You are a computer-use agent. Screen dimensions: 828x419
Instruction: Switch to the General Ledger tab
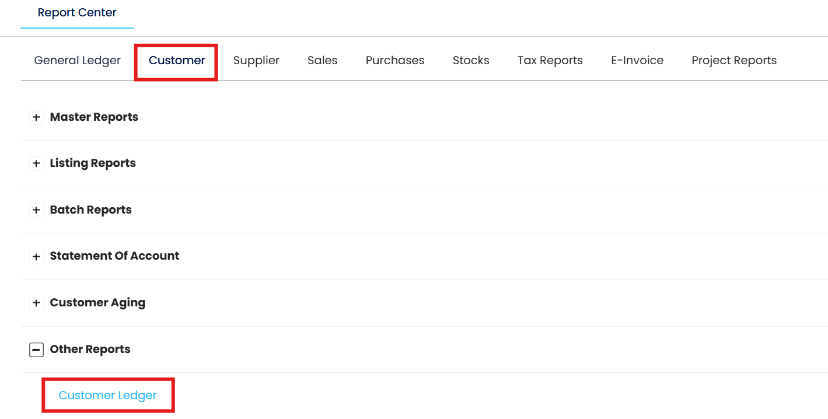tap(78, 60)
